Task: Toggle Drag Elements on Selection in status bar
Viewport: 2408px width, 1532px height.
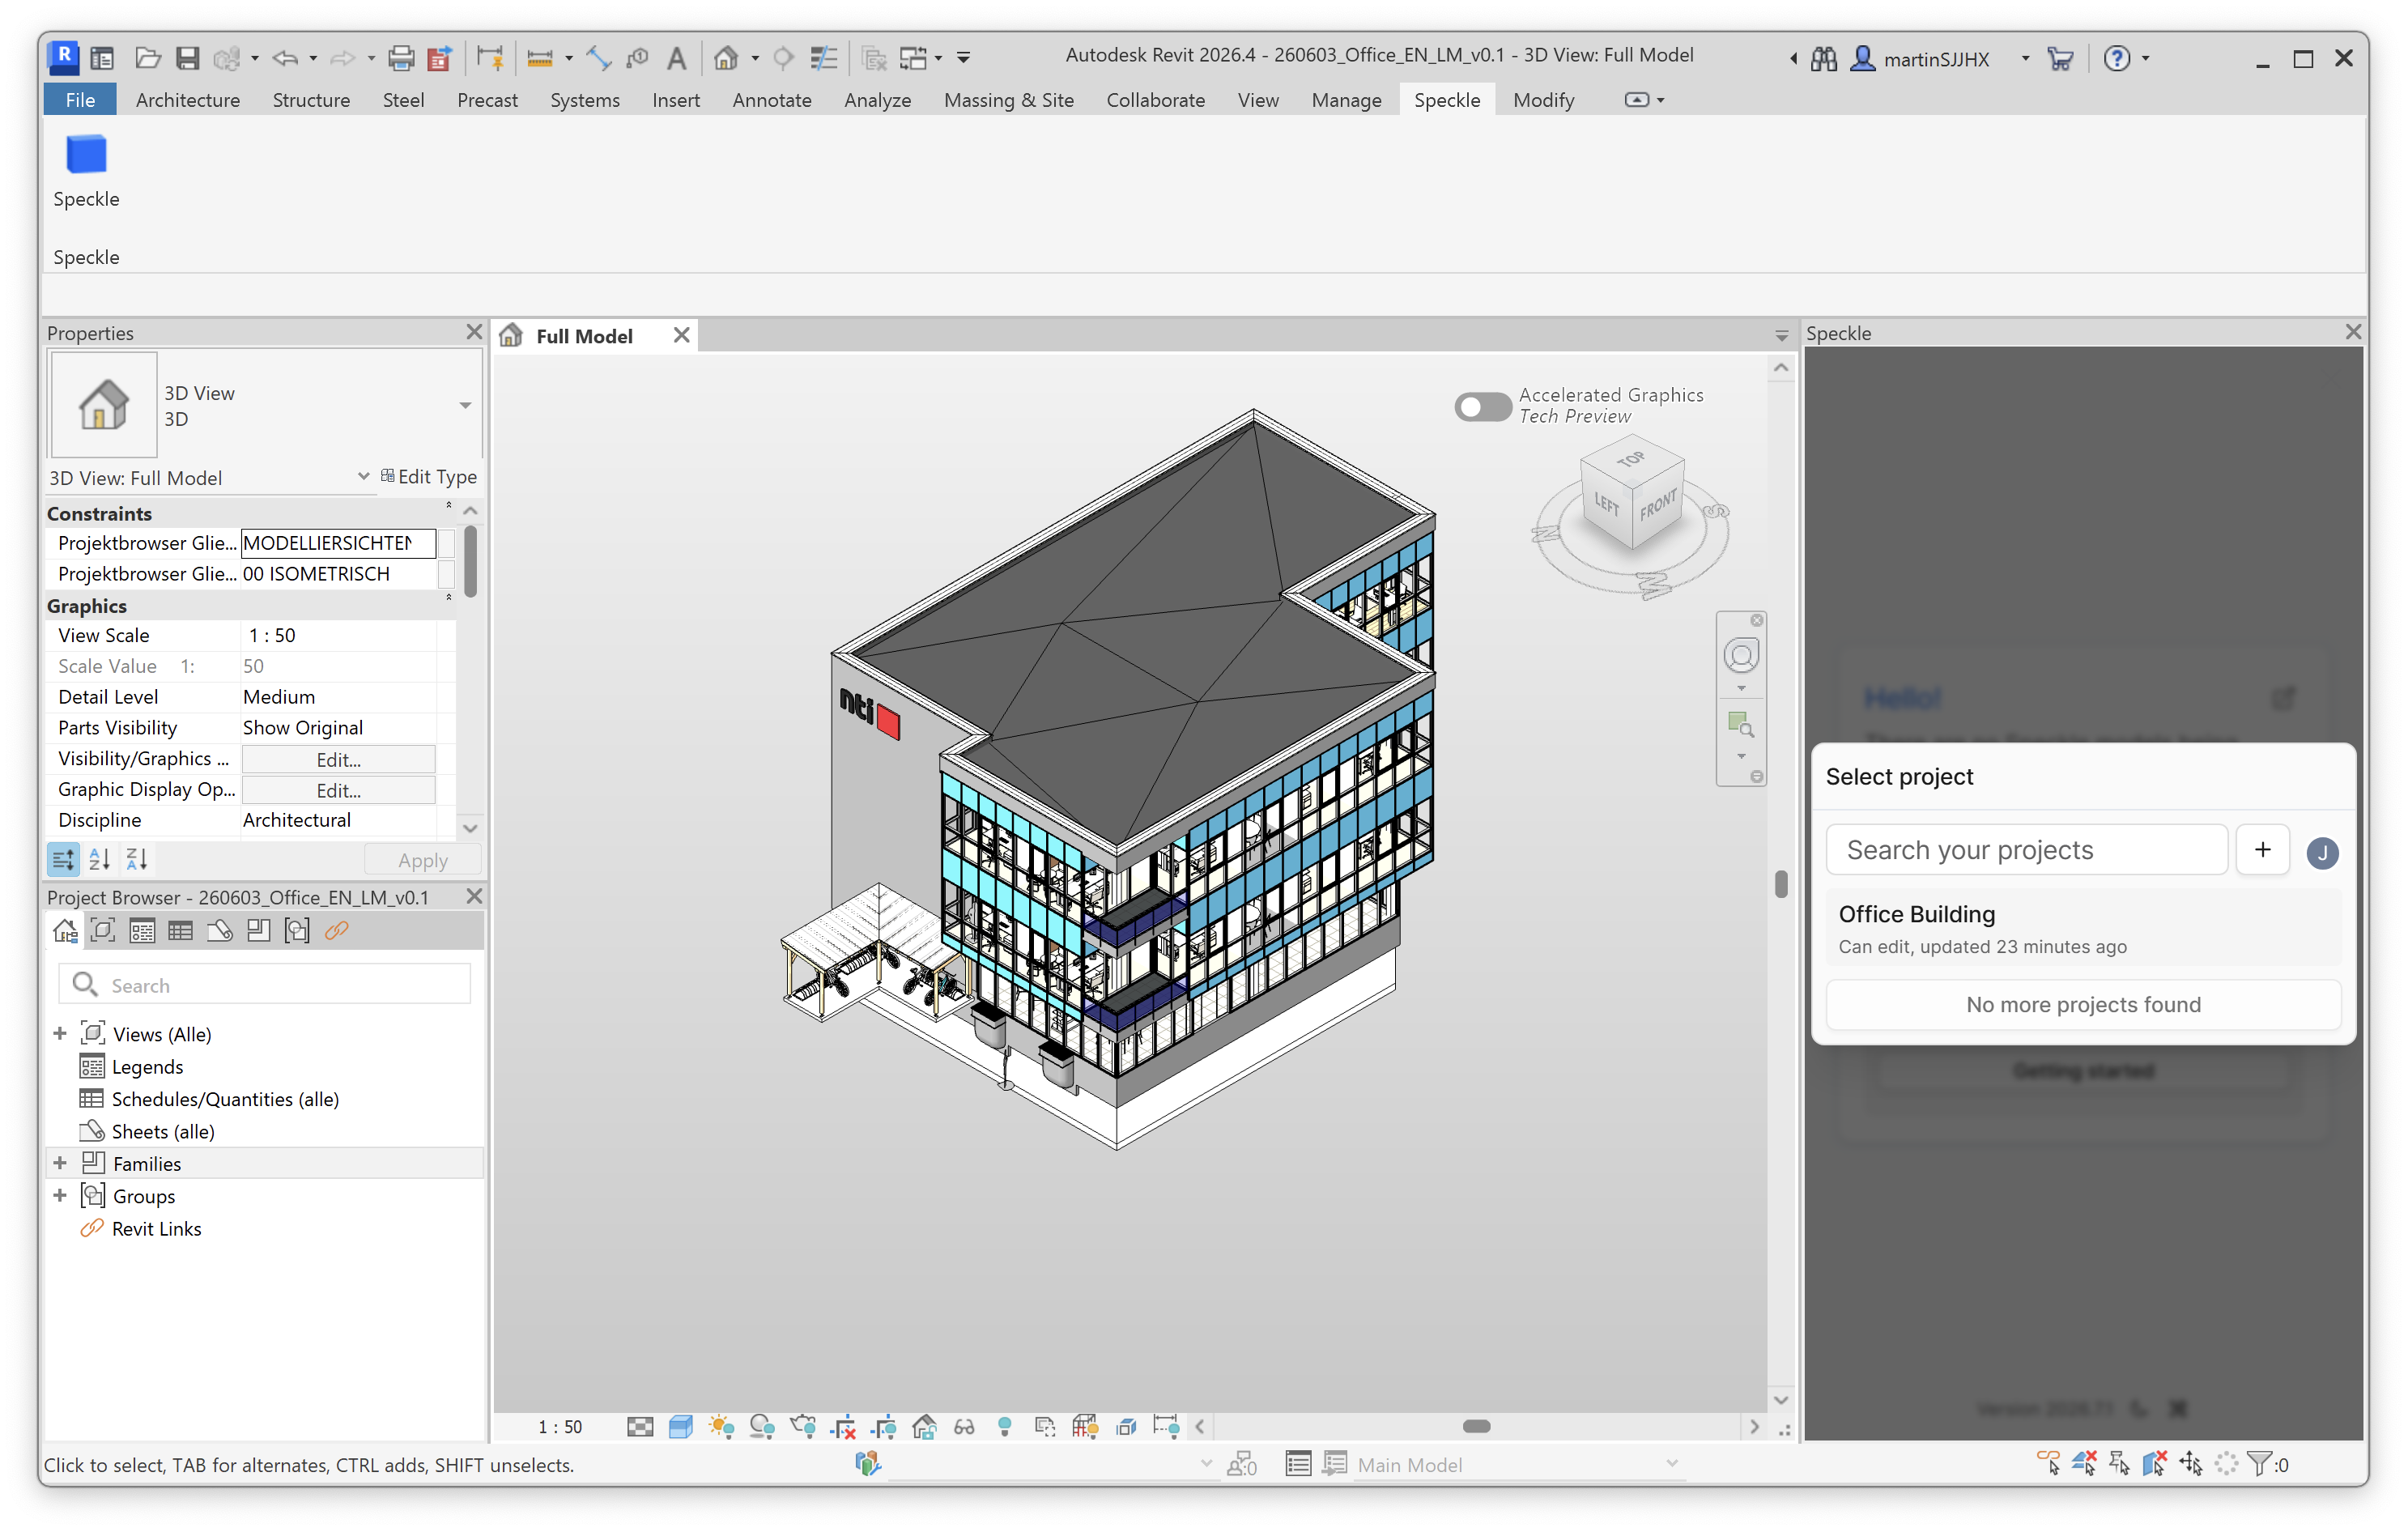Action: coord(2191,1464)
